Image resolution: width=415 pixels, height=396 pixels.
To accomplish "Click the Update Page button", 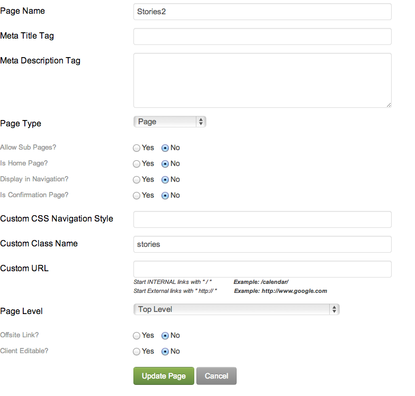I will [164, 376].
